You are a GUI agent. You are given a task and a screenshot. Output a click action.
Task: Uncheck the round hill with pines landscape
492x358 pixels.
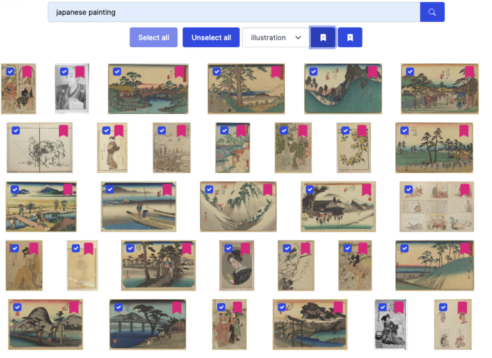pos(17,307)
